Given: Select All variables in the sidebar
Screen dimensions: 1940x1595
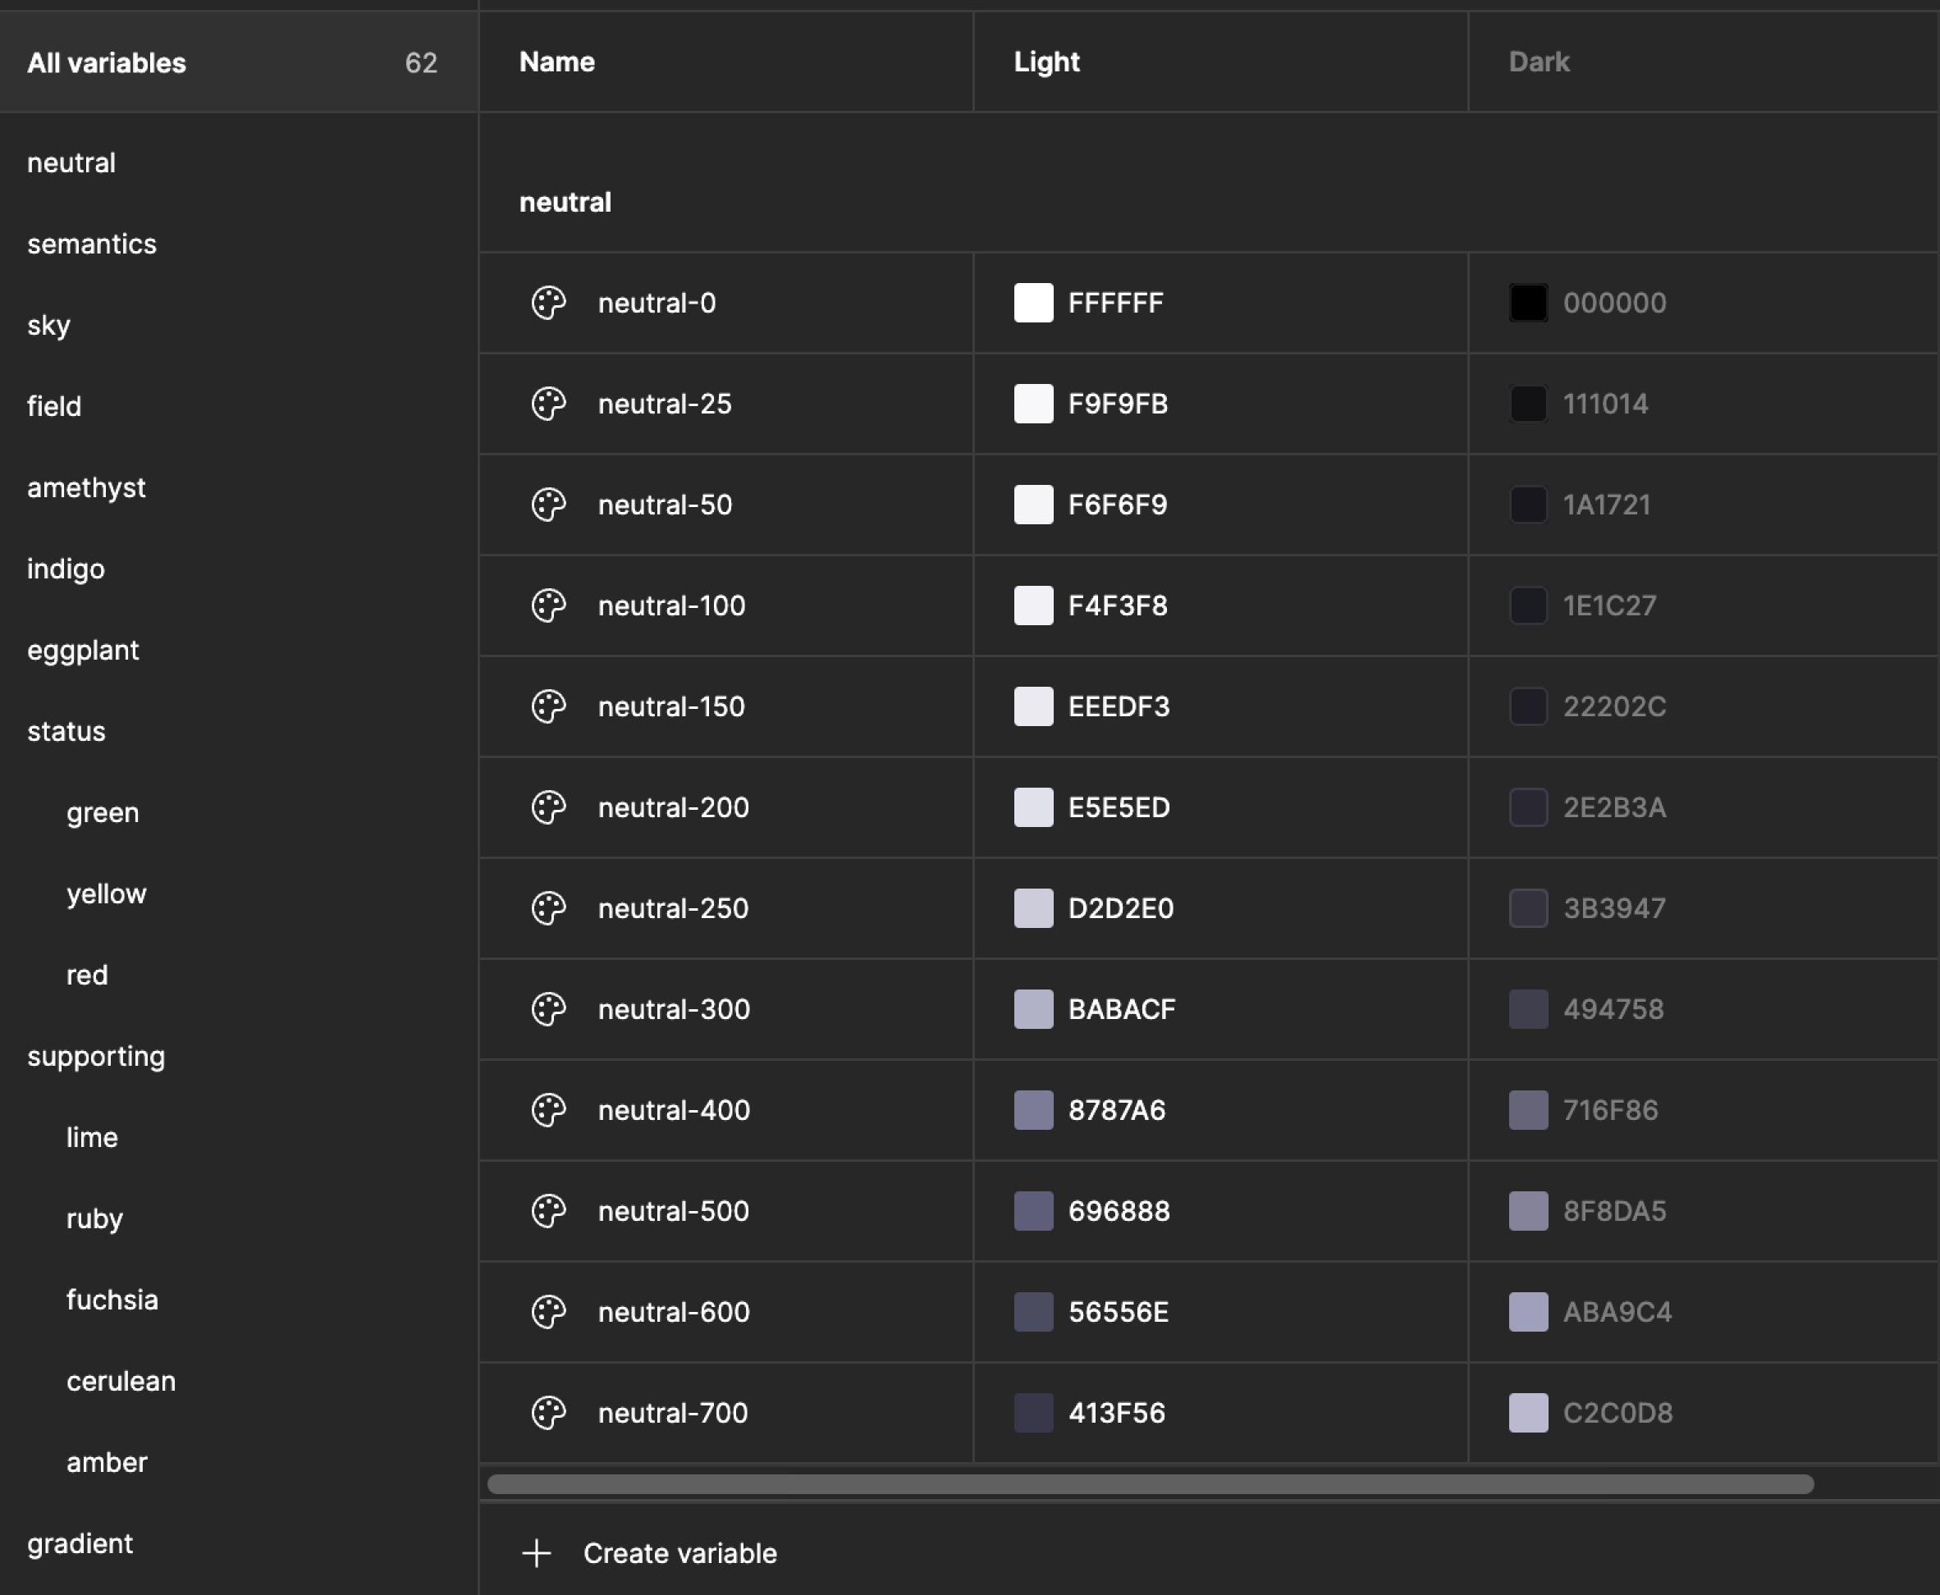Looking at the screenshot, I should (107, 62).
